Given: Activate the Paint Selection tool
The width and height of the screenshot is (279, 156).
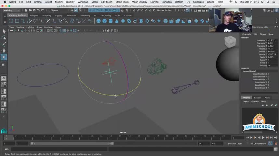Looking at the screenshot, I should (x=4, y=44).
